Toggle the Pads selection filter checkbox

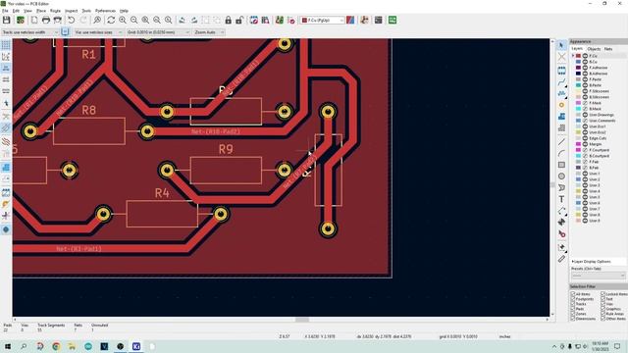(573, 309)
